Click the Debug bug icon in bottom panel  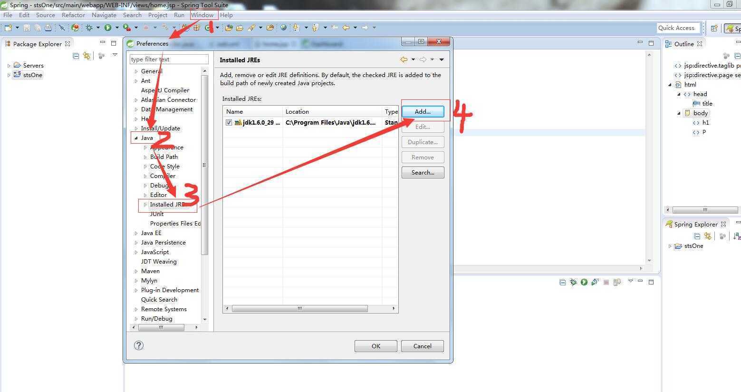573,282
